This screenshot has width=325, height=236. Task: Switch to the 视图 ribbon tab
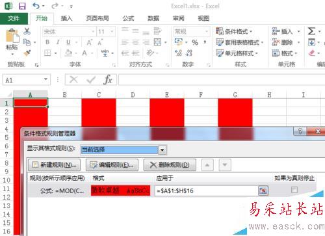tap(203, 18)
